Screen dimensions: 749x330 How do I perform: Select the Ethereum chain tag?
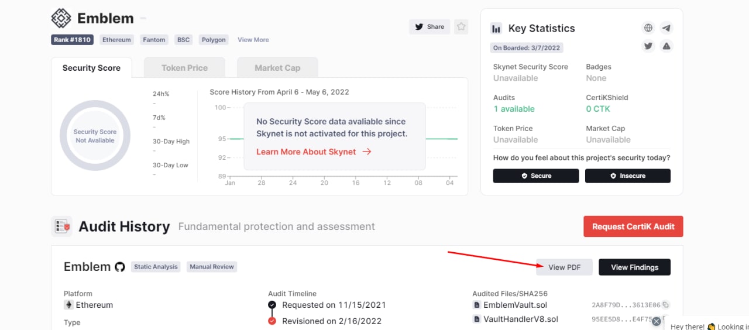tap(116, 40)
